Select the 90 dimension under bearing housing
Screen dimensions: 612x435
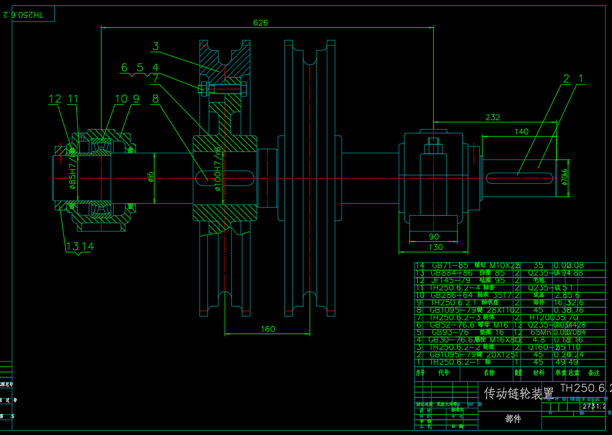point(434,236)
